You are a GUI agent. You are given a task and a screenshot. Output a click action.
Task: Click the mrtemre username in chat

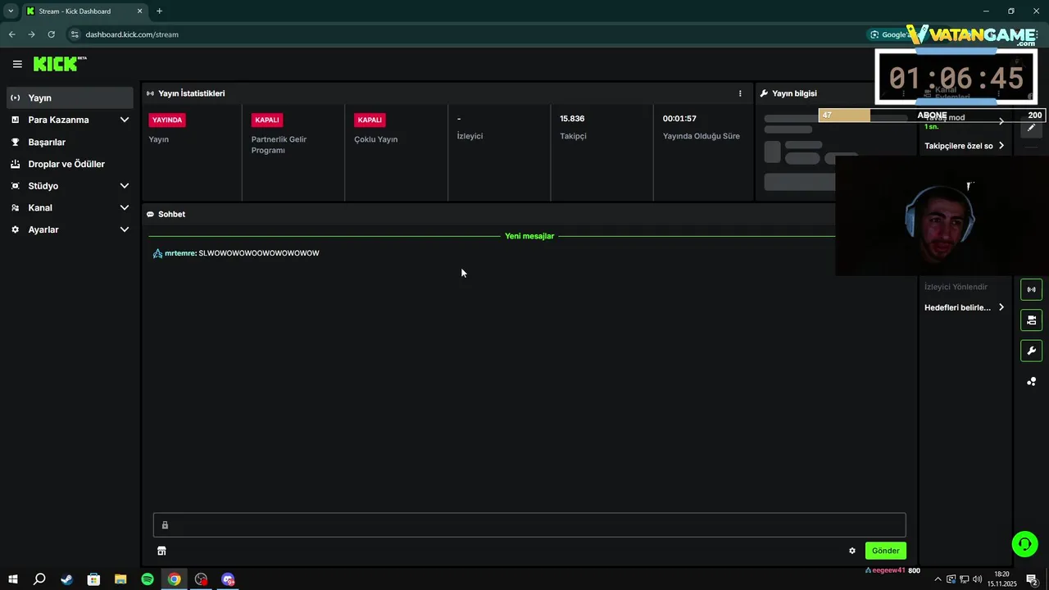click(x=180, y=253)
